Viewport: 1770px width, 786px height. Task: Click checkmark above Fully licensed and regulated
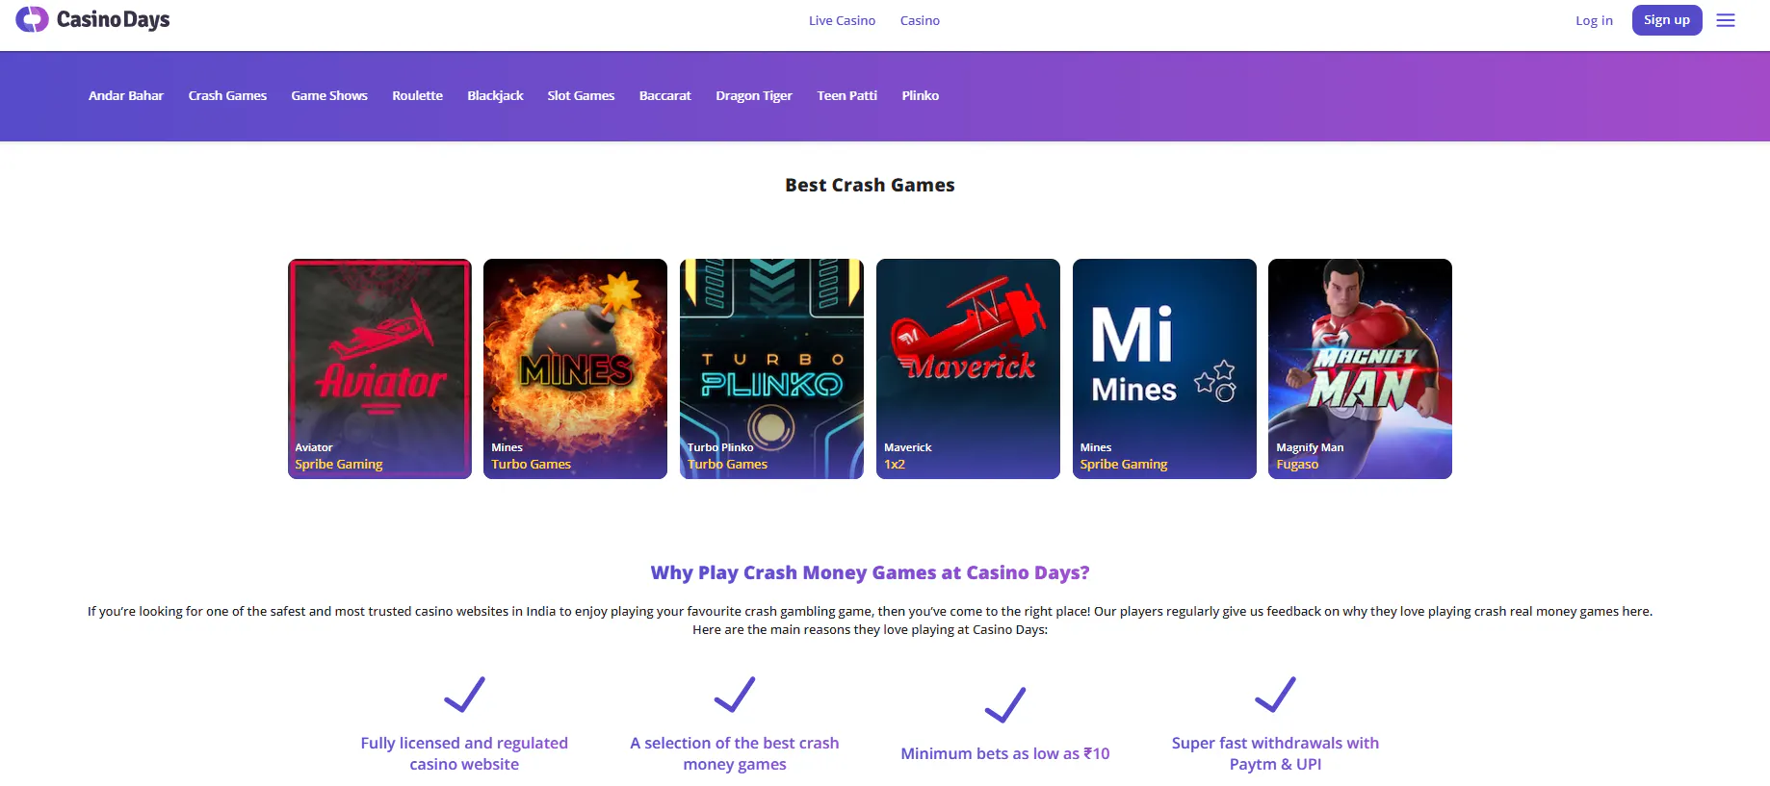tap(464, 695)
